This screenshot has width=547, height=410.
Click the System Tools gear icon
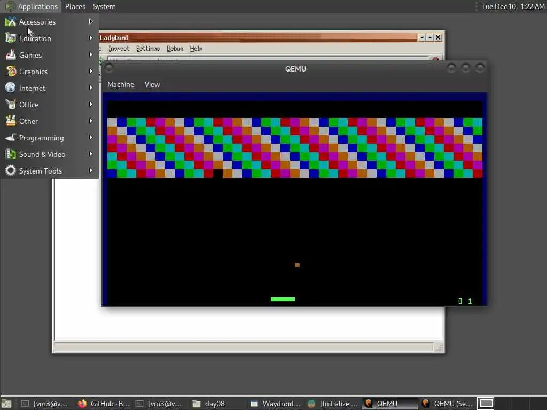pos(11,170)
